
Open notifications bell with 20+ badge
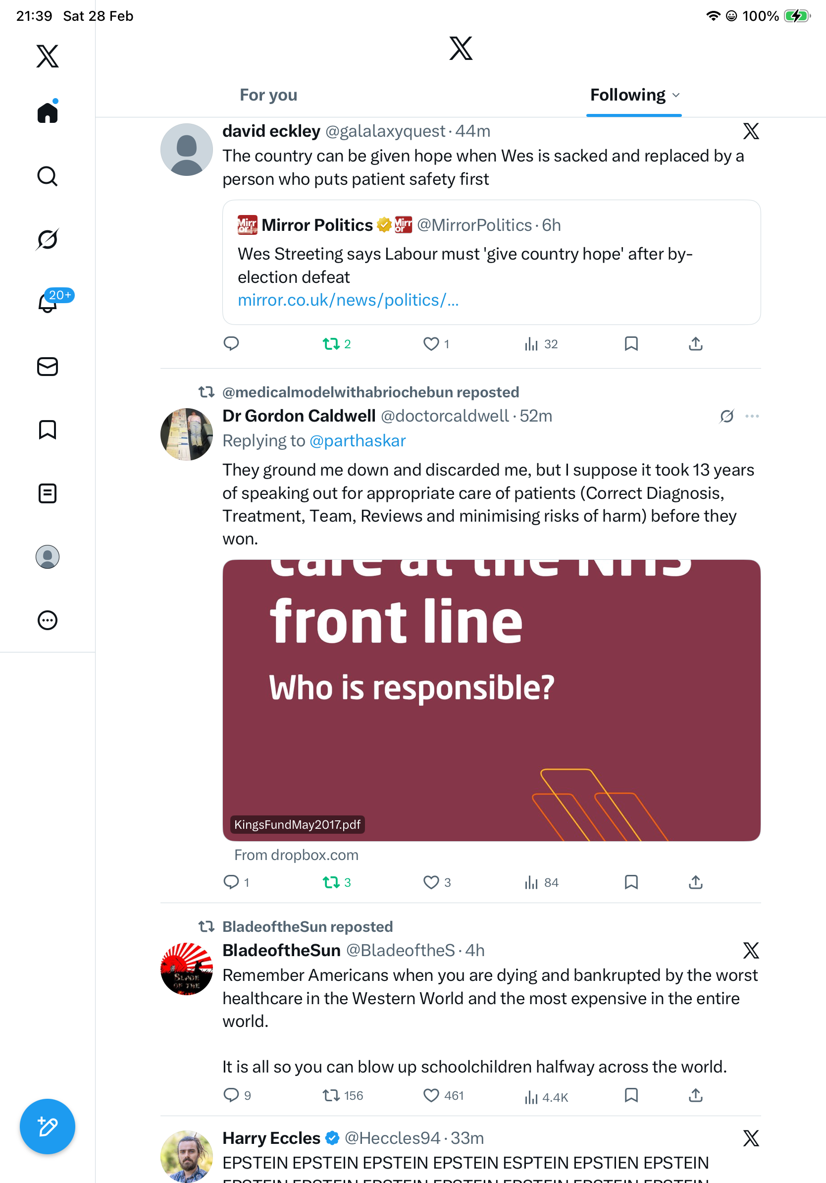(x=48, y=303)
